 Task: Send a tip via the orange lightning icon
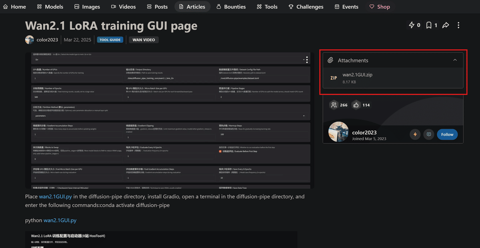click(x=415, y=134)
